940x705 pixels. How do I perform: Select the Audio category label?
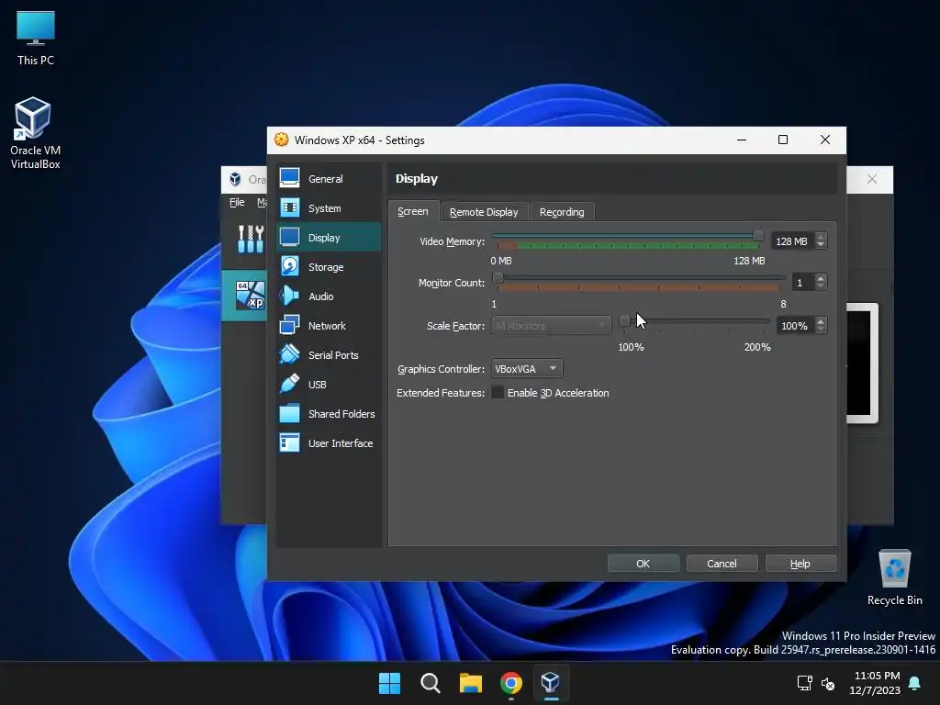[321, 297]
